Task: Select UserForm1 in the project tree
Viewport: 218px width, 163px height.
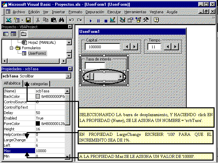Action: 37,53
